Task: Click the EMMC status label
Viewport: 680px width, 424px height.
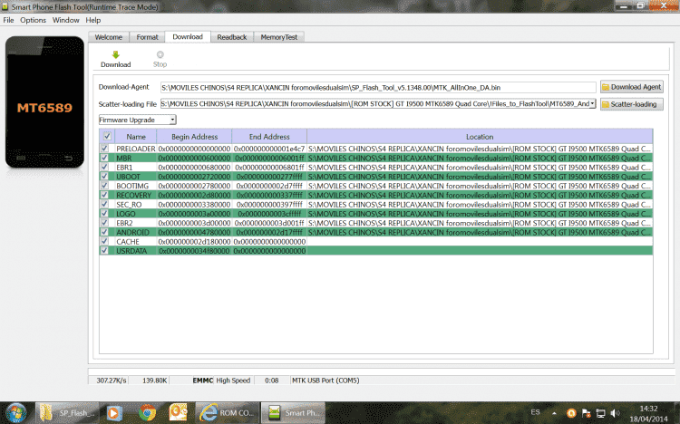Action: [203, 381]
